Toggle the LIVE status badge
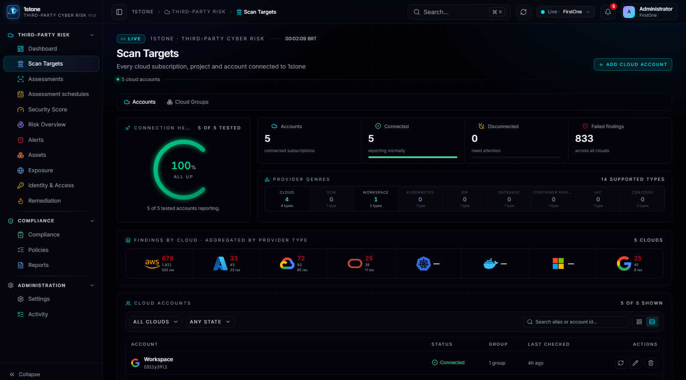 pyautogui.click(x=131, y=39)
